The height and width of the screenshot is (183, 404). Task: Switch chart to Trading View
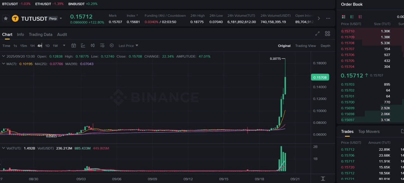click(306, 46)
